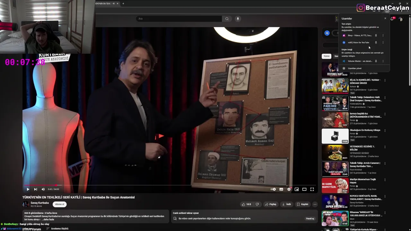The image size is (411, 231).
Task: Open YouTube notifications bell
Action: (x=393, y=19)
